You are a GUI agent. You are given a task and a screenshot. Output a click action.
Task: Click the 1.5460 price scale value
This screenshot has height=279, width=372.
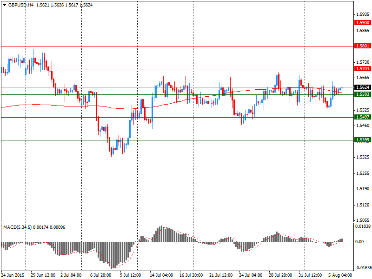363,125
